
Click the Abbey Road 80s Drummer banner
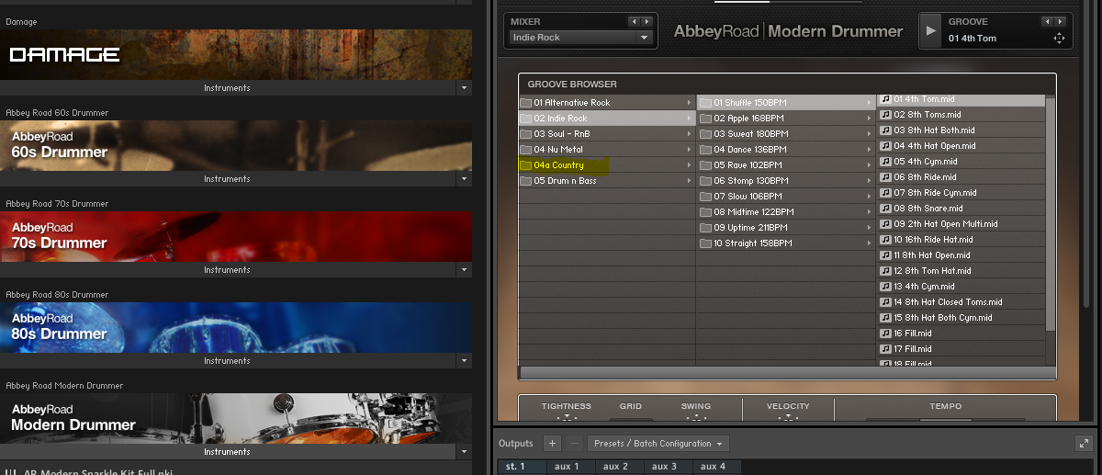pos(236,328)
